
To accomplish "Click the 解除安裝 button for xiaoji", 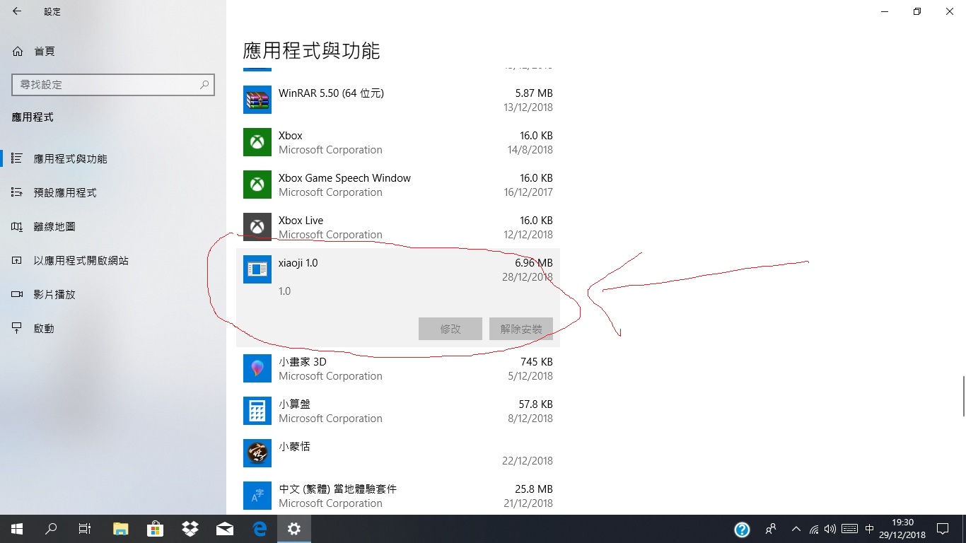I will pos(521,329).
